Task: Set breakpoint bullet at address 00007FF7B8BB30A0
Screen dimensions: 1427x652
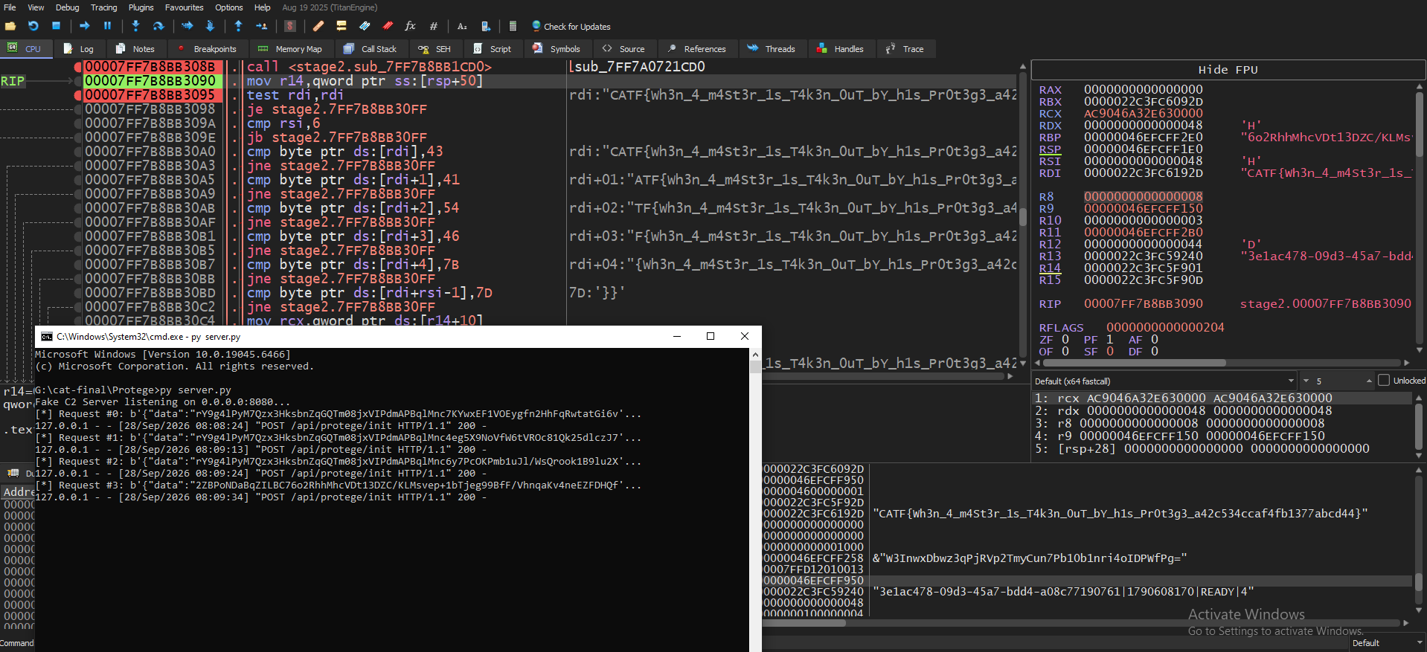Action: pos(78,152)
